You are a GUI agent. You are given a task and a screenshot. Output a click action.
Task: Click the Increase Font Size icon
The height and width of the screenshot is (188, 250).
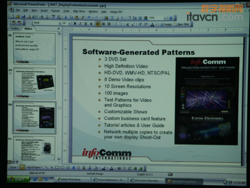[127, 25]
